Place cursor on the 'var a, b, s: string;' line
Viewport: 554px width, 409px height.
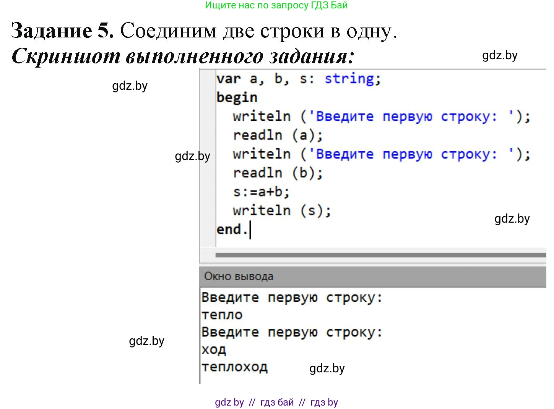(298, 78)
